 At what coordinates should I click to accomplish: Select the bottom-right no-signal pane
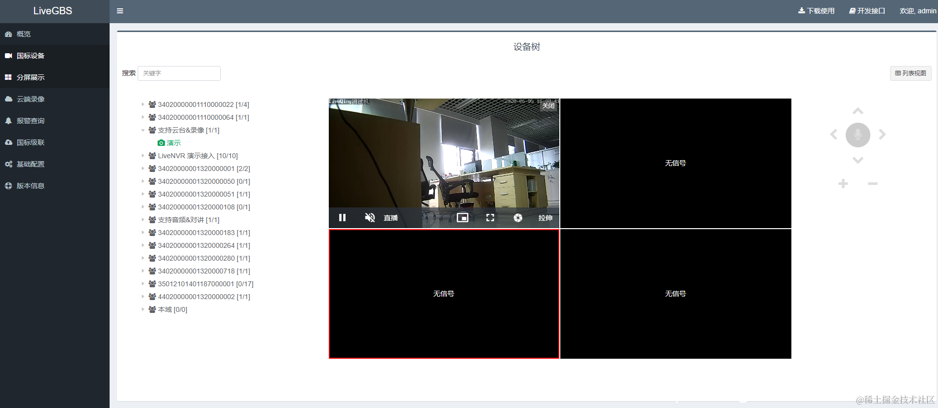click(x=676, y=294)
